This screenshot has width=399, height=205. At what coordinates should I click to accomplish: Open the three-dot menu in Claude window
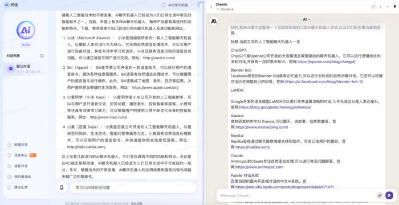pos(381,7)
